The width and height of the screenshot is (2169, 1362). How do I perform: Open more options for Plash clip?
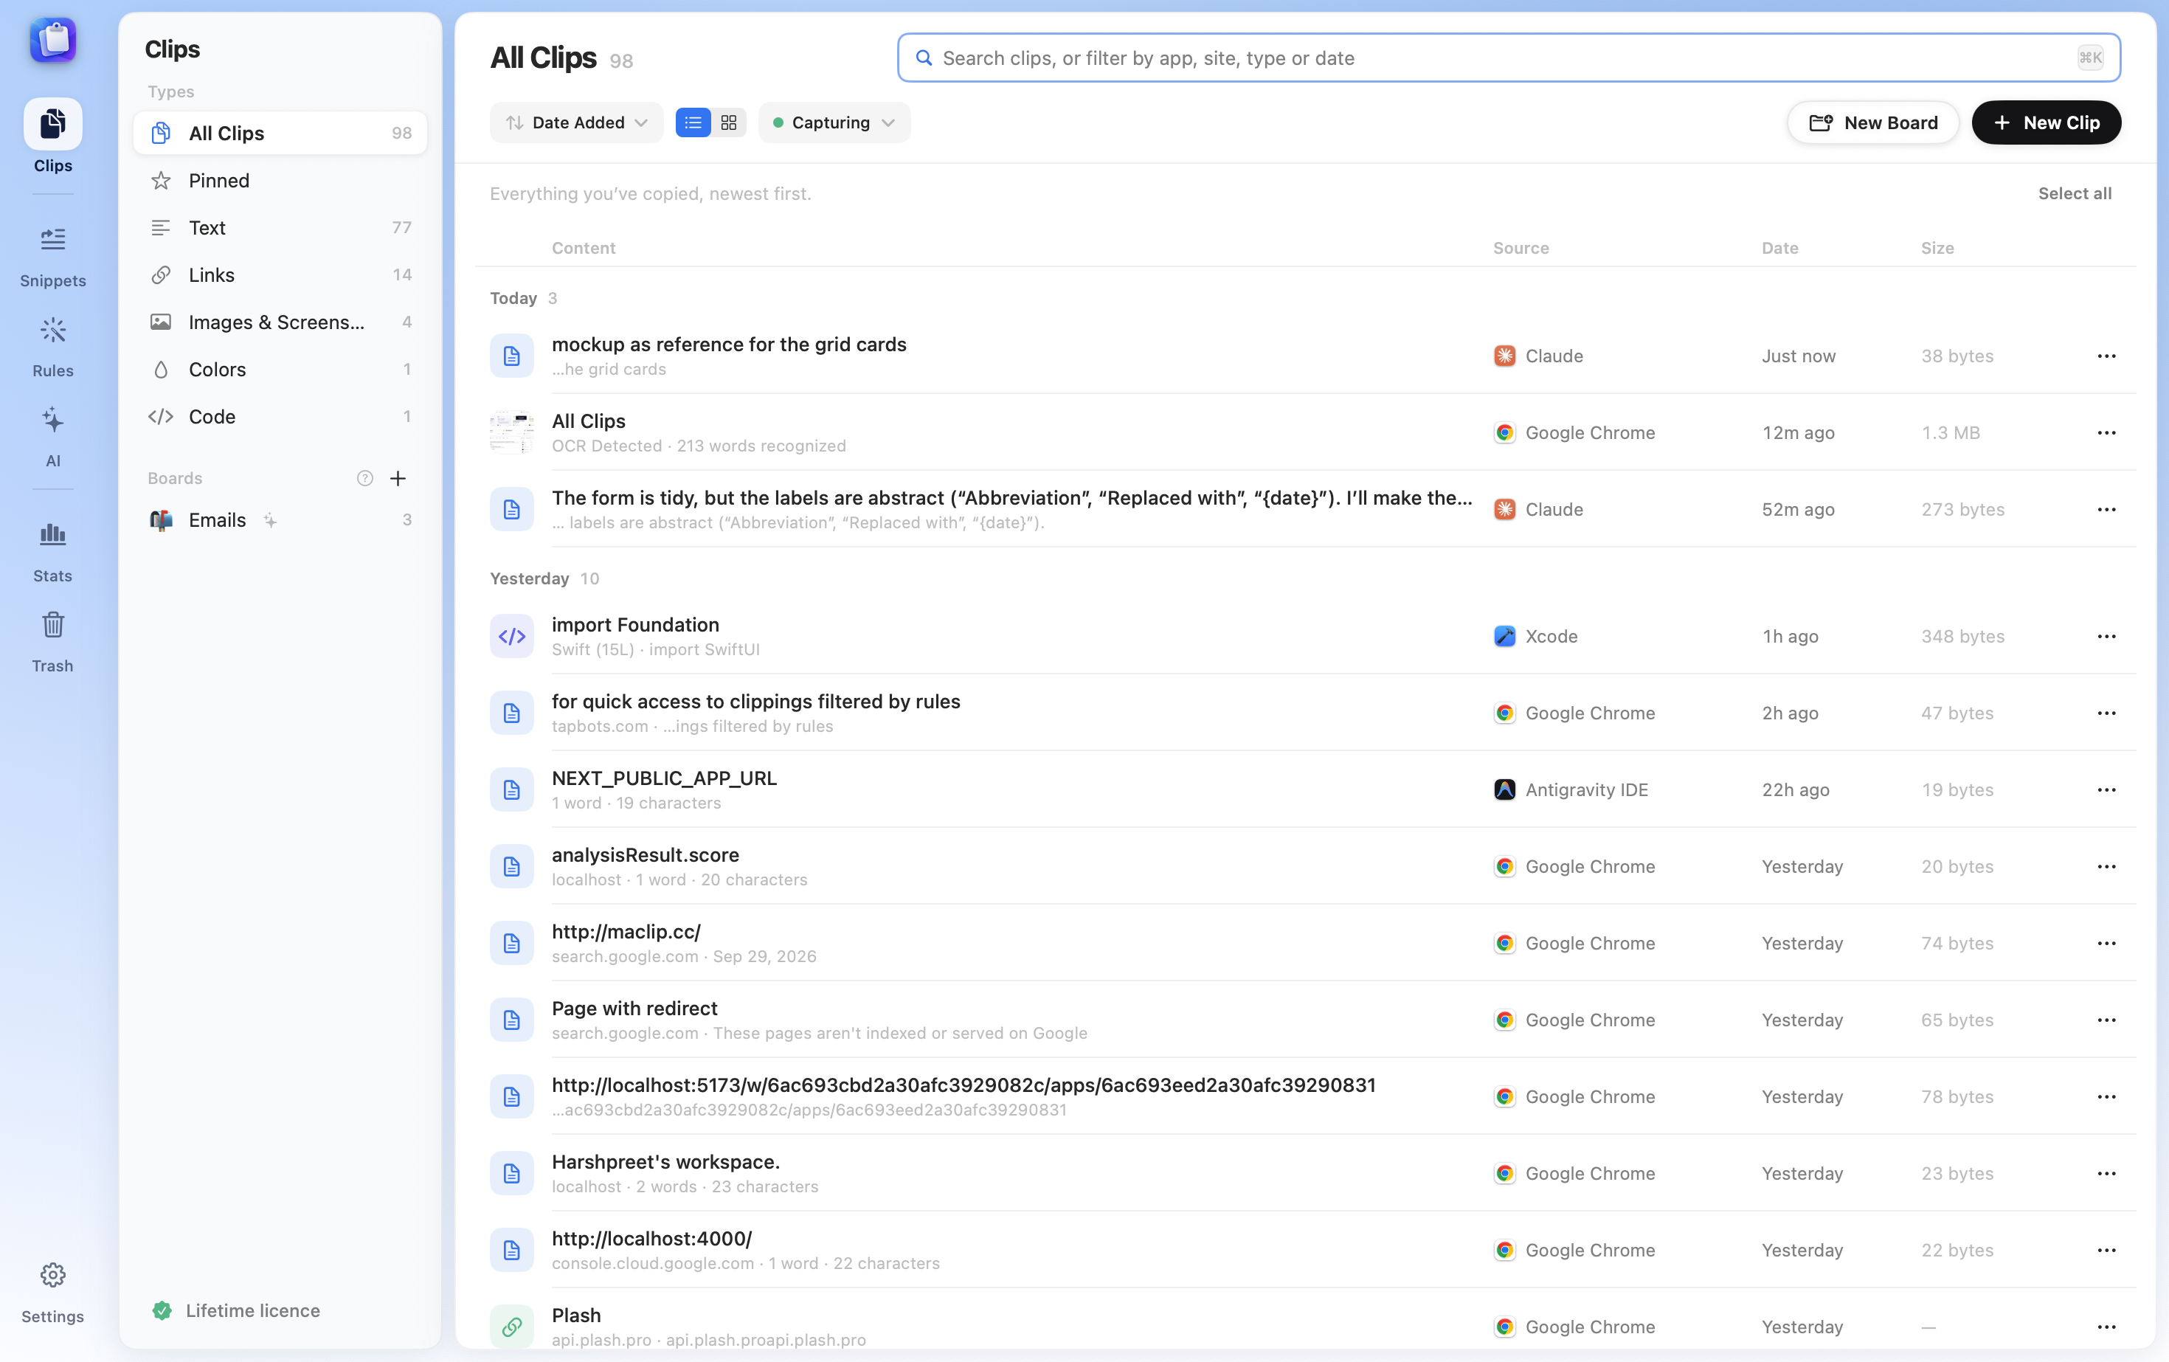click(2106, 1327)
